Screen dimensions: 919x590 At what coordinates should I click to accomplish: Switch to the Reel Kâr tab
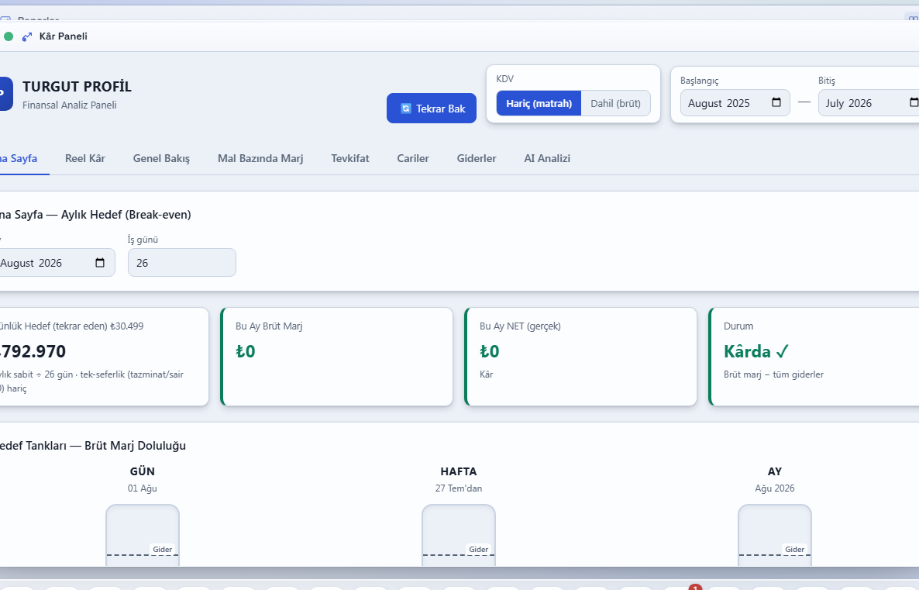coord(85,158)
